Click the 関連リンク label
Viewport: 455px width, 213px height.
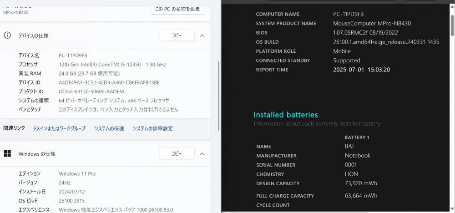click(x=14, y=128)
